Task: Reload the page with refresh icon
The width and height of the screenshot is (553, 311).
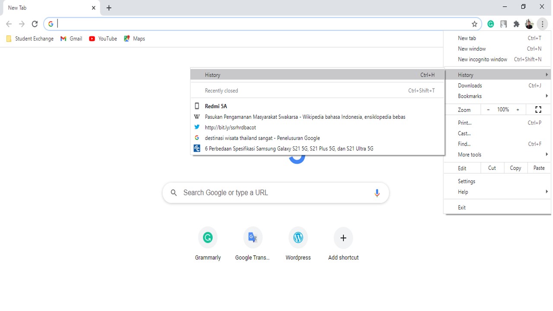Action: (35, 24)
